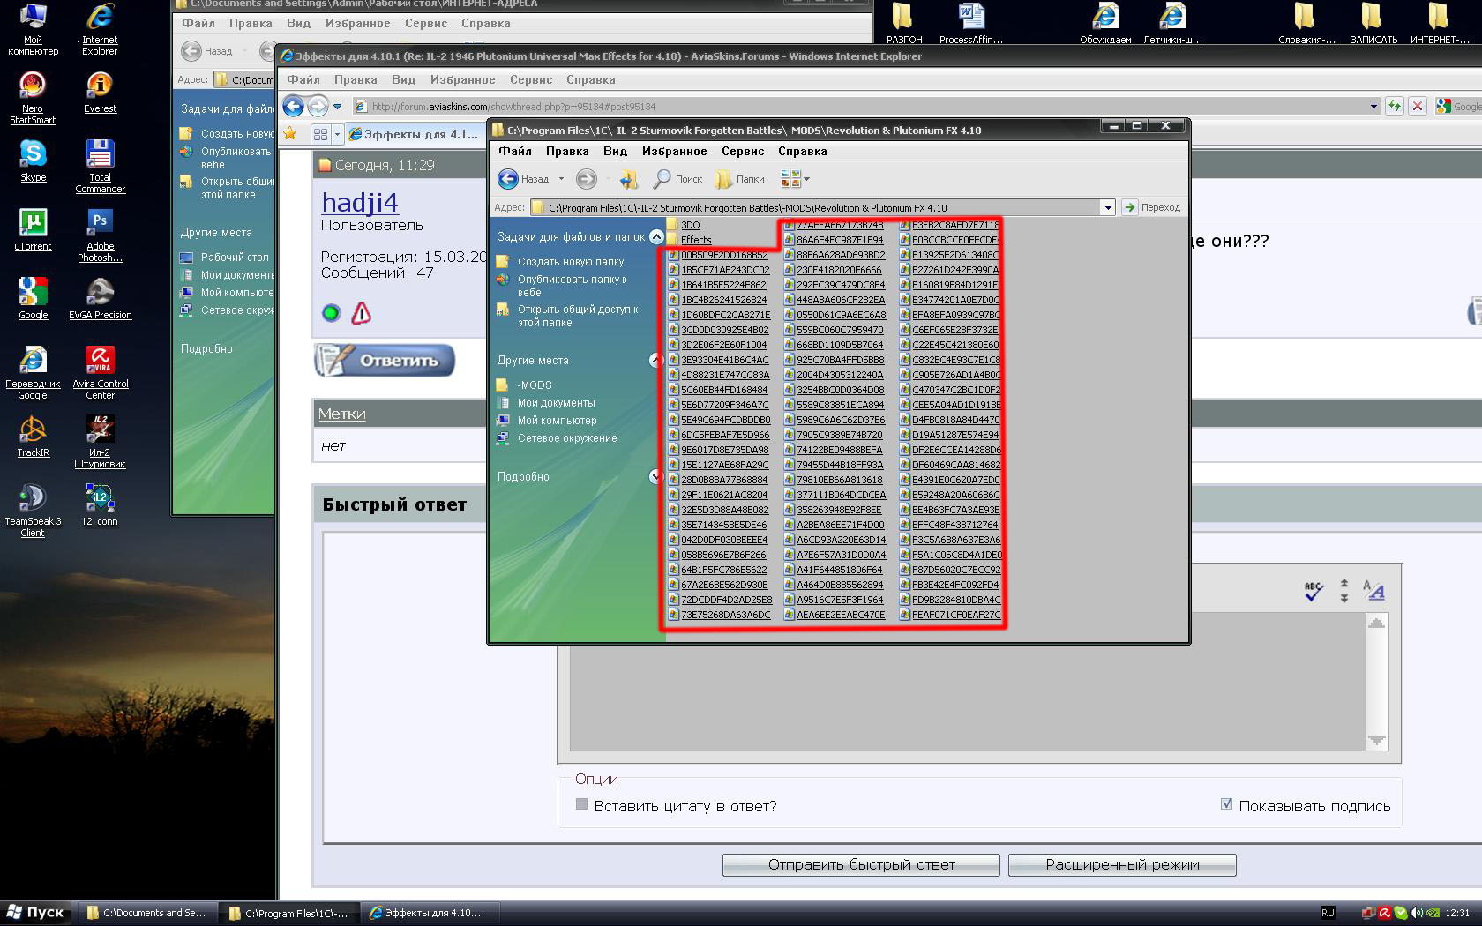Open Favorites star in Internet Explorer
Screen dimensions: 1482x926
click(289, 134)
